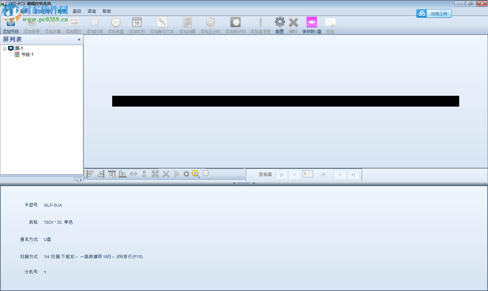Image resolution: width=488 pixels, height=291 pixels.
Task: Click the 保存到U盘 pink USB icon
Action: click(x=312, y=23)
